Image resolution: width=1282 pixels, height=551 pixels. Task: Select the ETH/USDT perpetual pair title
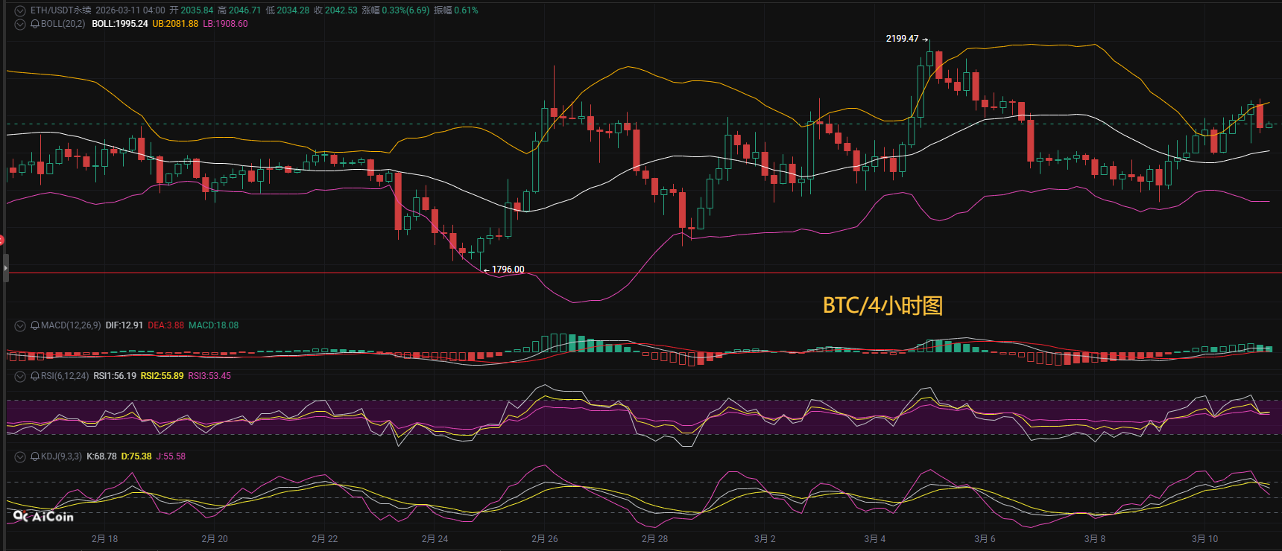click(x=60, y=10)
